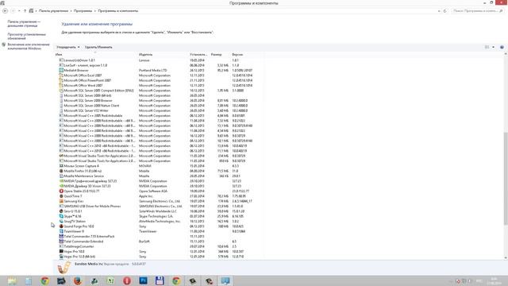This screenshot has height=286, width=508.
Task: Select Vegas Pro 12.0 (64-bit) row
Action: coord(158,257)
